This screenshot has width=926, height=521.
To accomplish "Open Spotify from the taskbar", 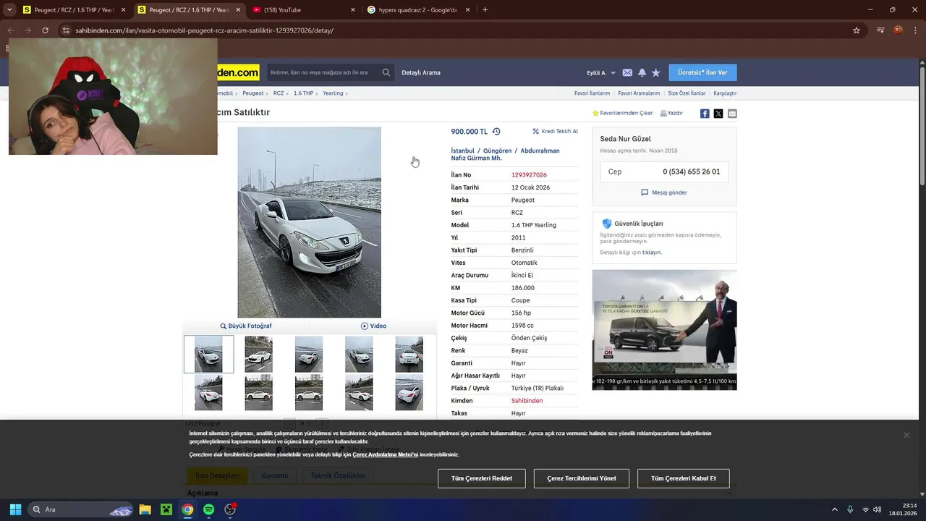I will click(208, 509).
